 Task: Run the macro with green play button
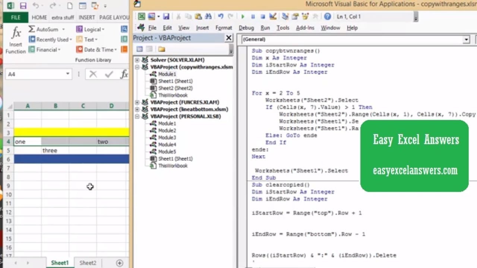pos(243,17)
